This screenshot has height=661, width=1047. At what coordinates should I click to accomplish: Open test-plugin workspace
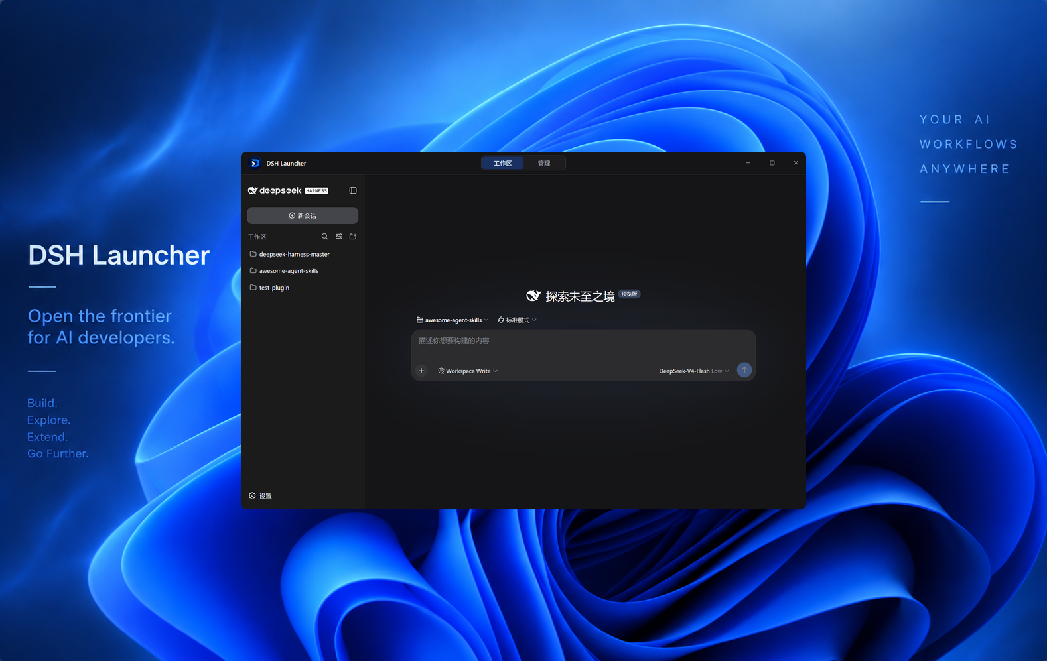point(303,288)
